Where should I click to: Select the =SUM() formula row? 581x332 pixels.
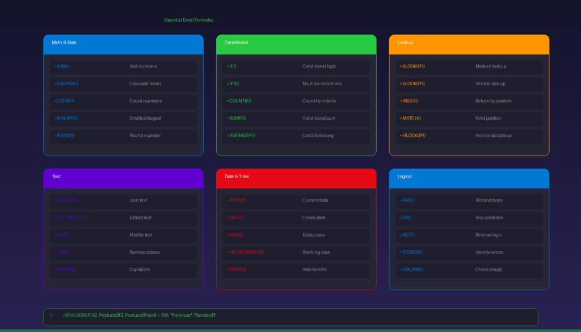123,66
